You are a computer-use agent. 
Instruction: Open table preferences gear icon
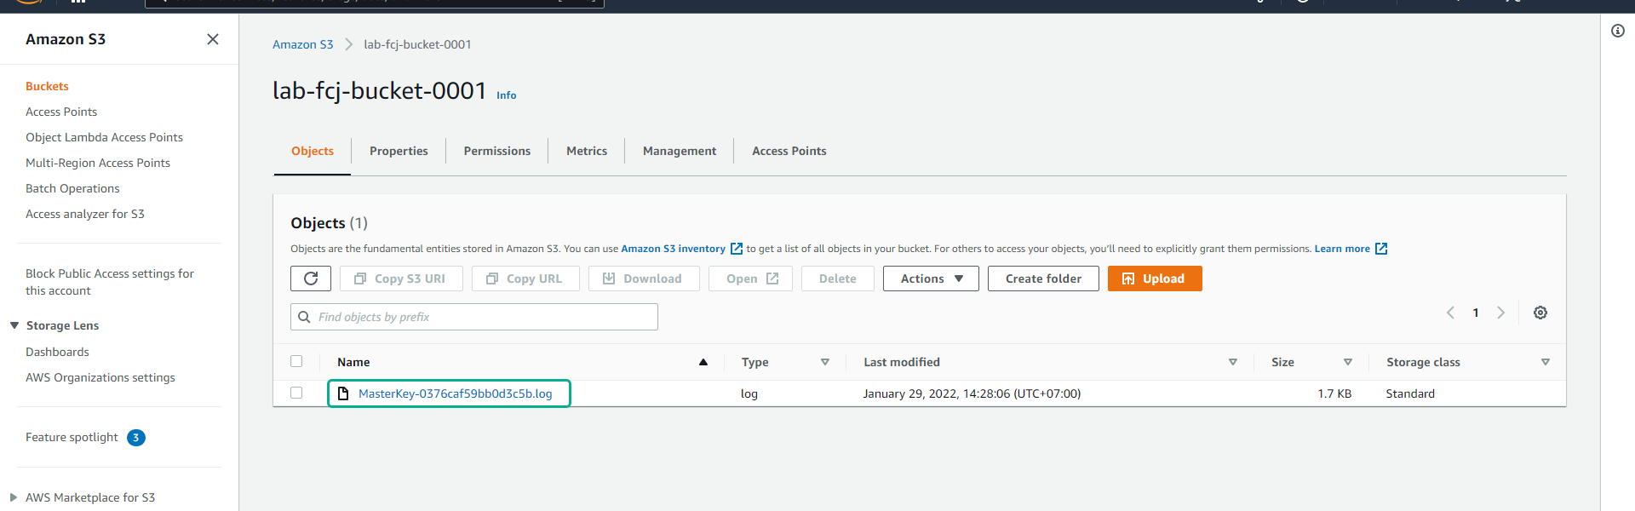(1540, 313)
